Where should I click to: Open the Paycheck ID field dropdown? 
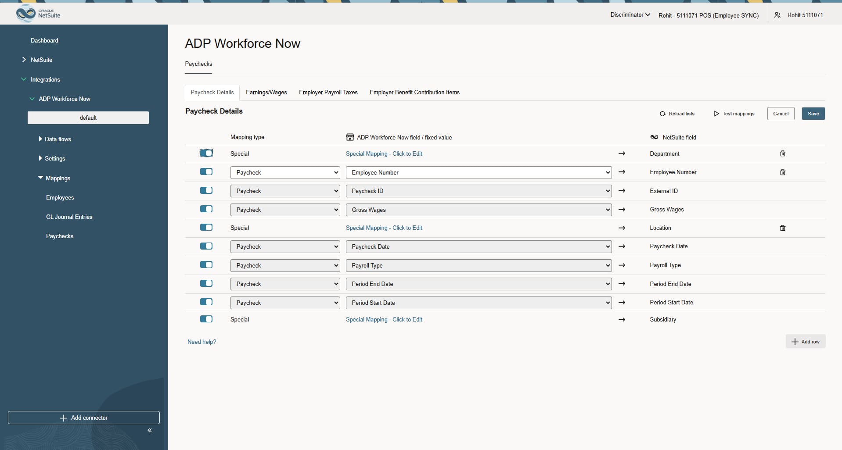coord(479,191)
